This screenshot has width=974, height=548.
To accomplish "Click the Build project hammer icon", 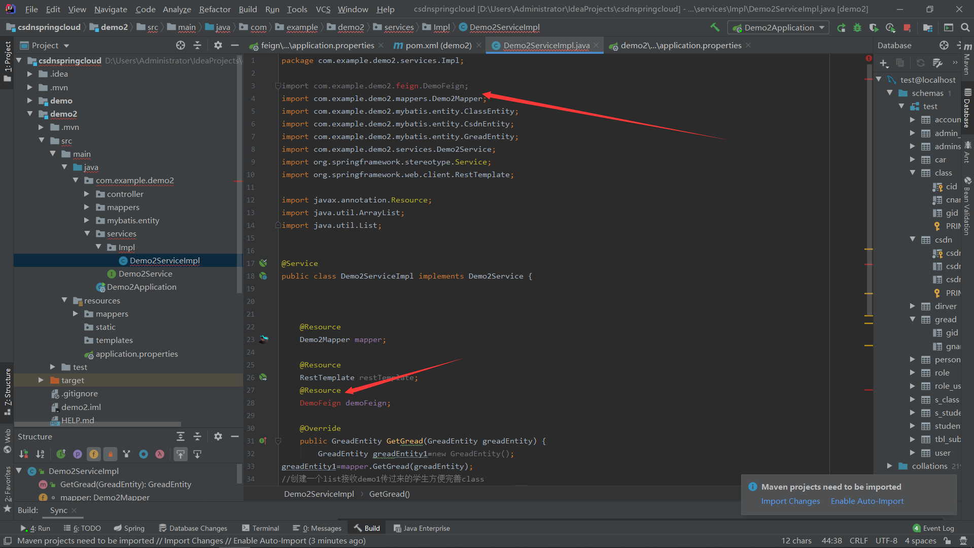I will point(715,27).
